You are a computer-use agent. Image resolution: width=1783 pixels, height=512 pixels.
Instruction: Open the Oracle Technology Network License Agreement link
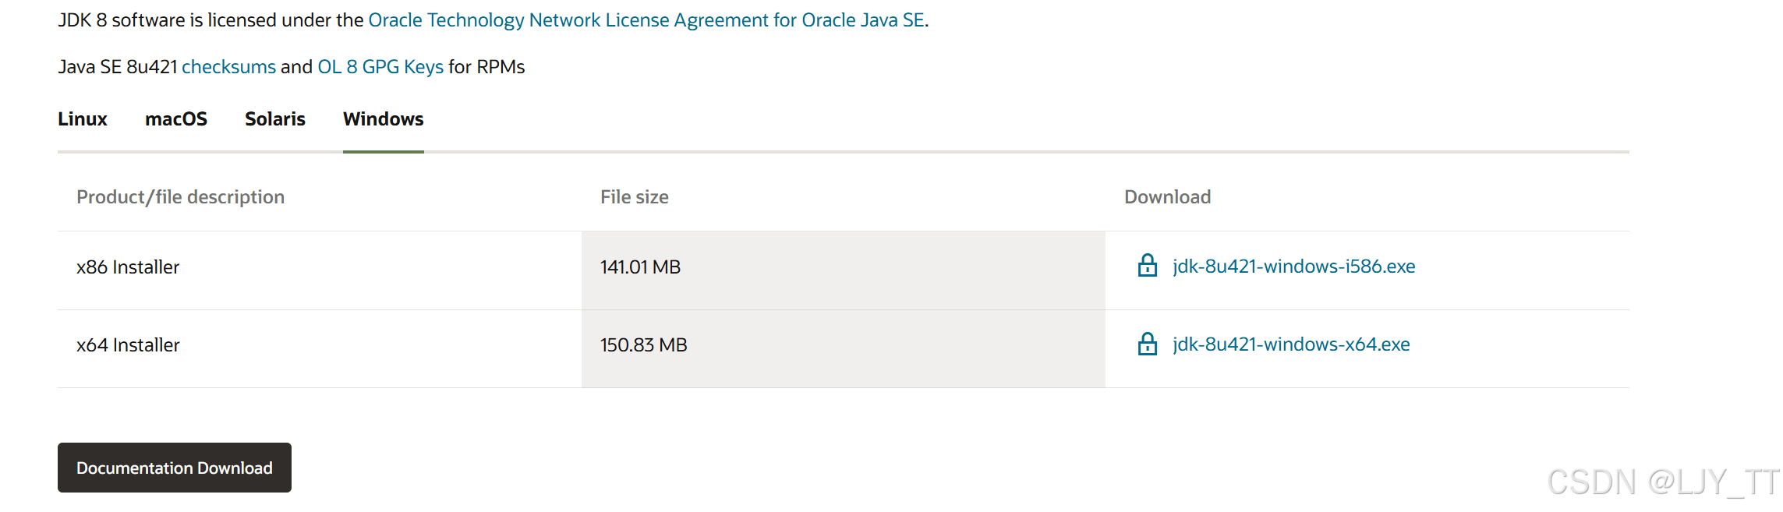646,20
